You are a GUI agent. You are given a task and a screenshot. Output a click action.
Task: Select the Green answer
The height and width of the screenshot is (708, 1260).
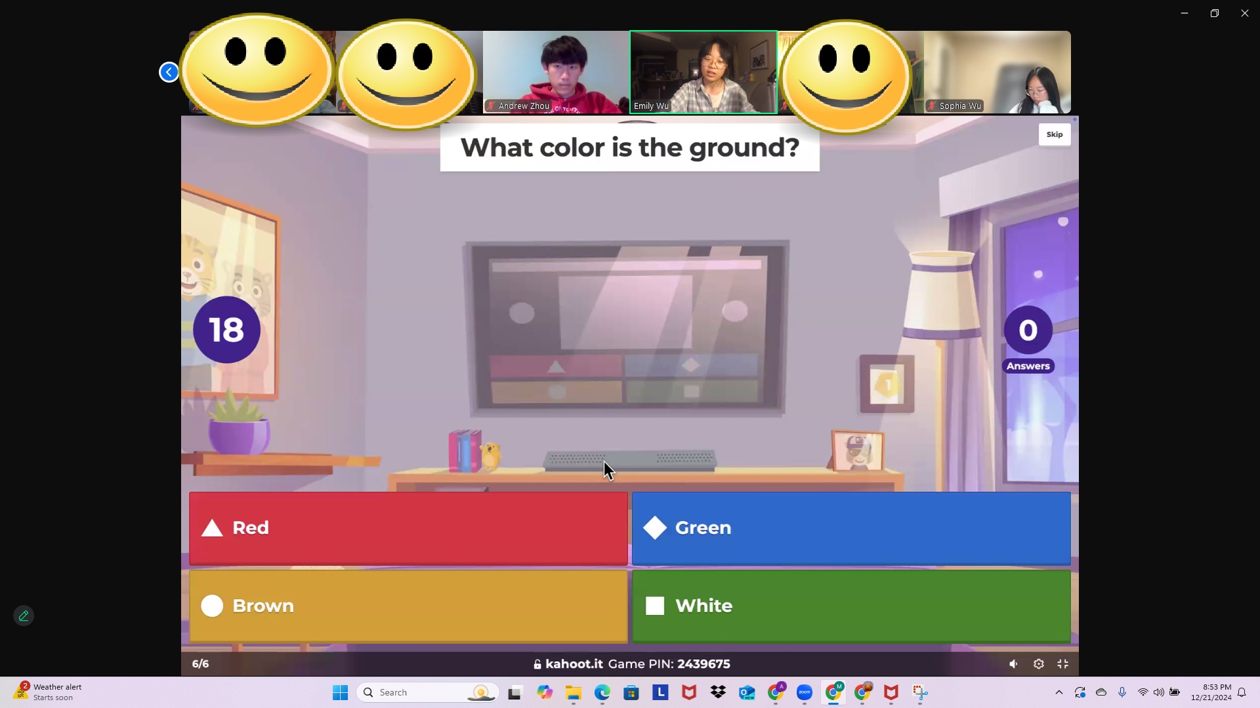click(x=851, y=528)
